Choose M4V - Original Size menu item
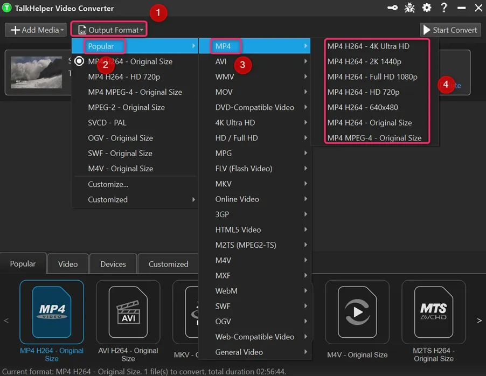 point(135,169)
